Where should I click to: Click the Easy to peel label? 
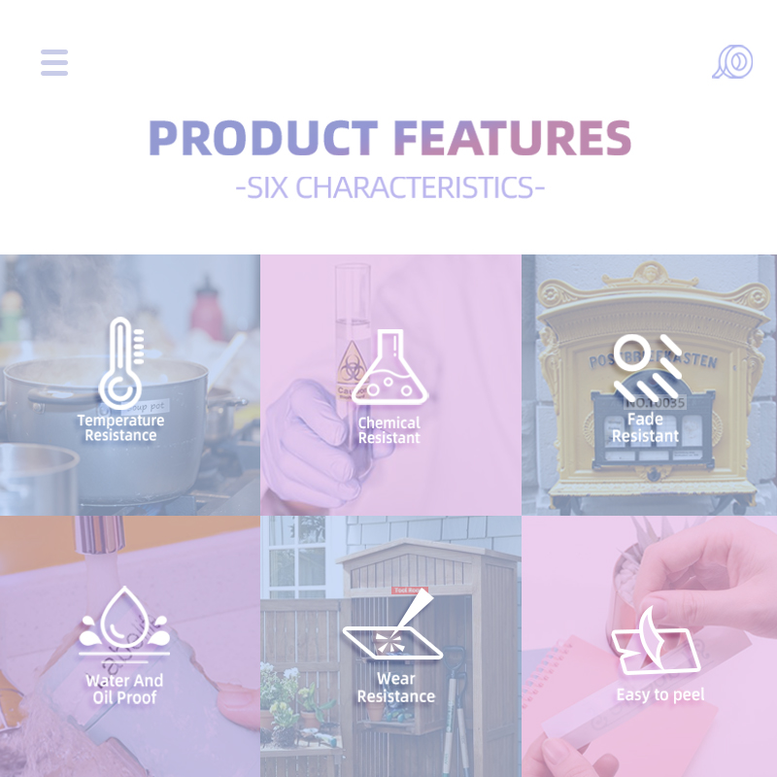tap(660, 694)
